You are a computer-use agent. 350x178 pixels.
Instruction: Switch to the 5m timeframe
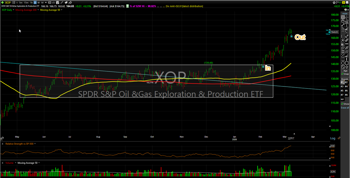pyautogui.click(x=21, y=3)
